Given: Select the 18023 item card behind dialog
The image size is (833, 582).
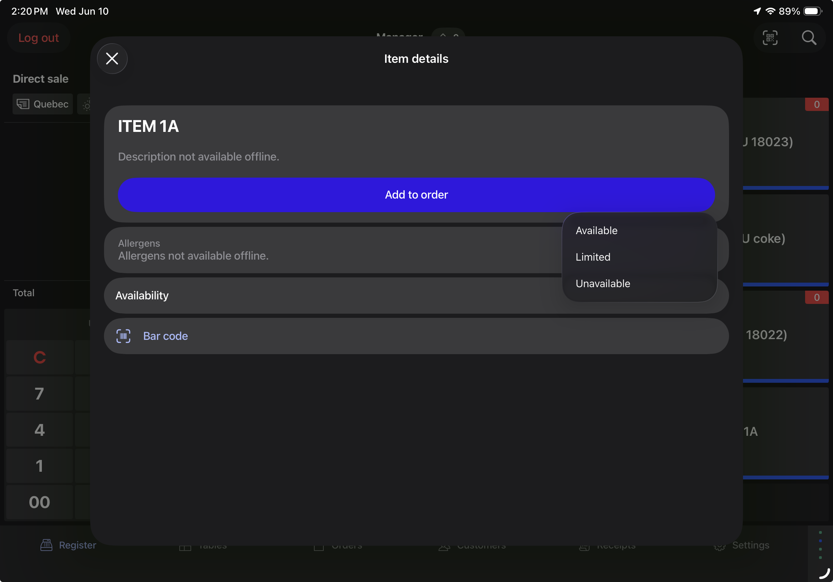Looking at the screenshot, I should coord(786,143).
